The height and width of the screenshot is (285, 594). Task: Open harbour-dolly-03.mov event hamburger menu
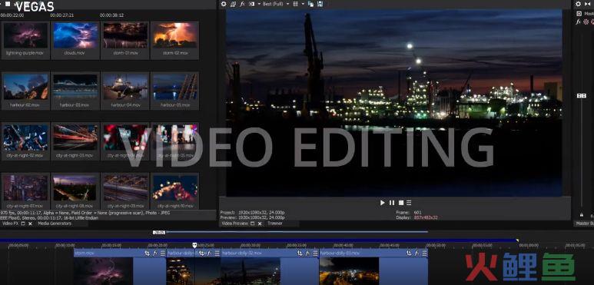[x=424, y=254]
